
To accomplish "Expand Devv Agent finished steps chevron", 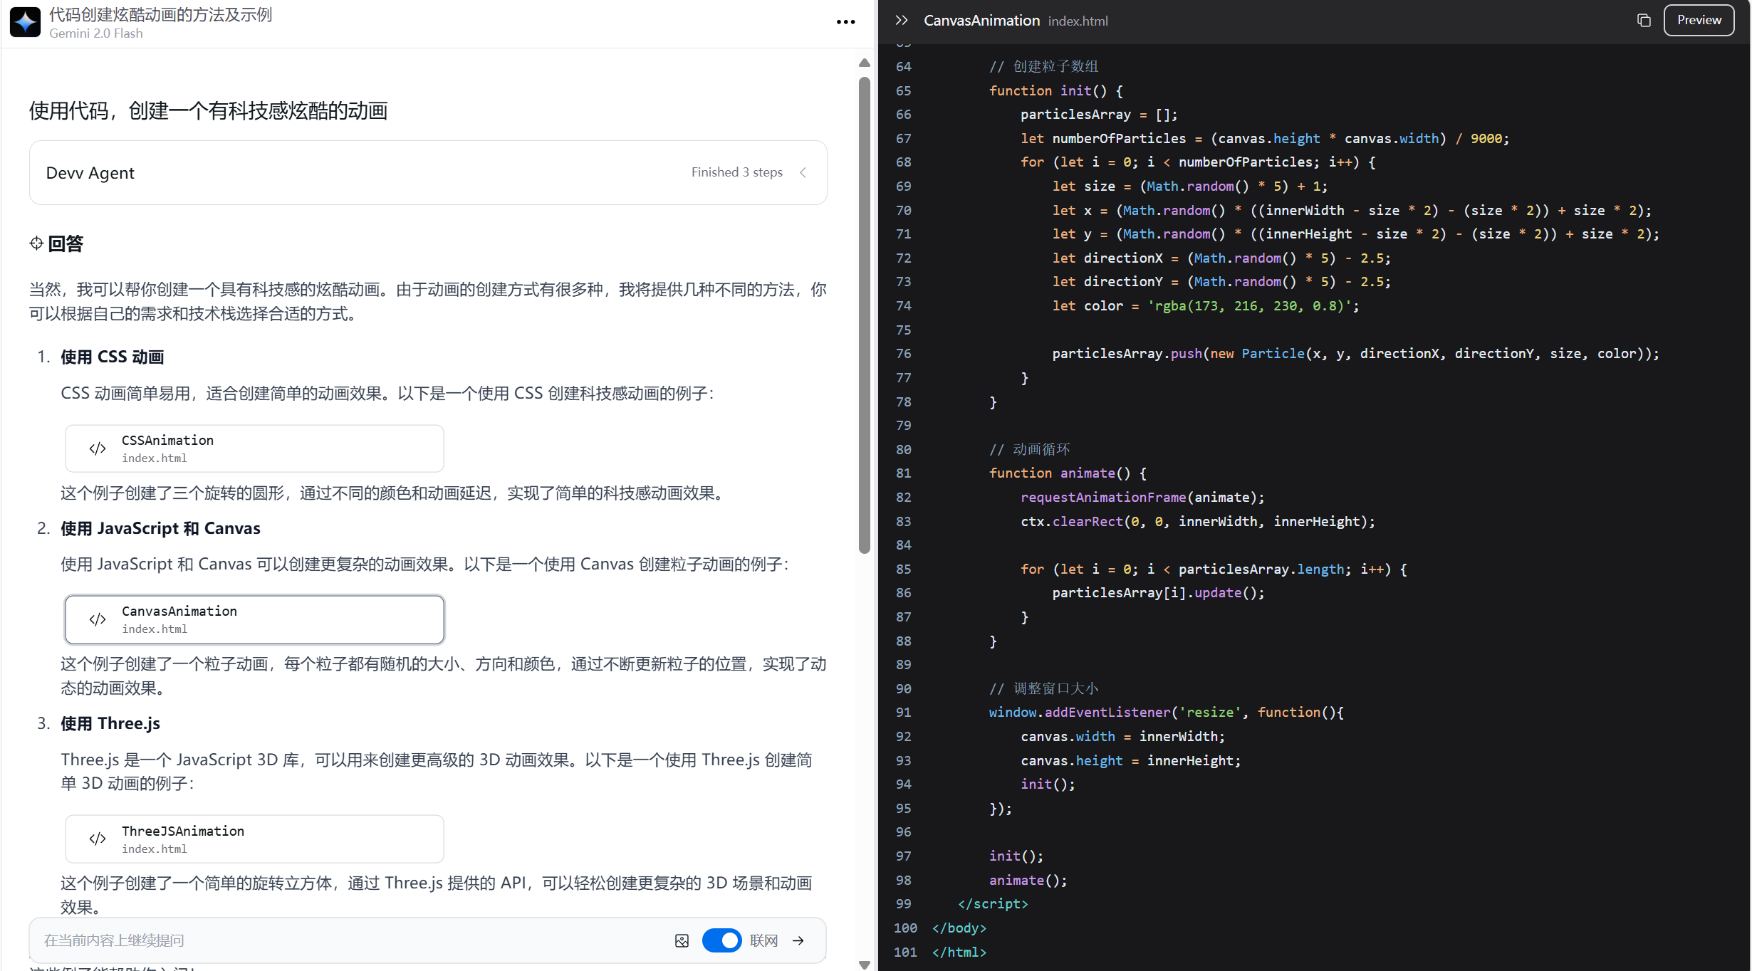I will click(x=803, y=172).
